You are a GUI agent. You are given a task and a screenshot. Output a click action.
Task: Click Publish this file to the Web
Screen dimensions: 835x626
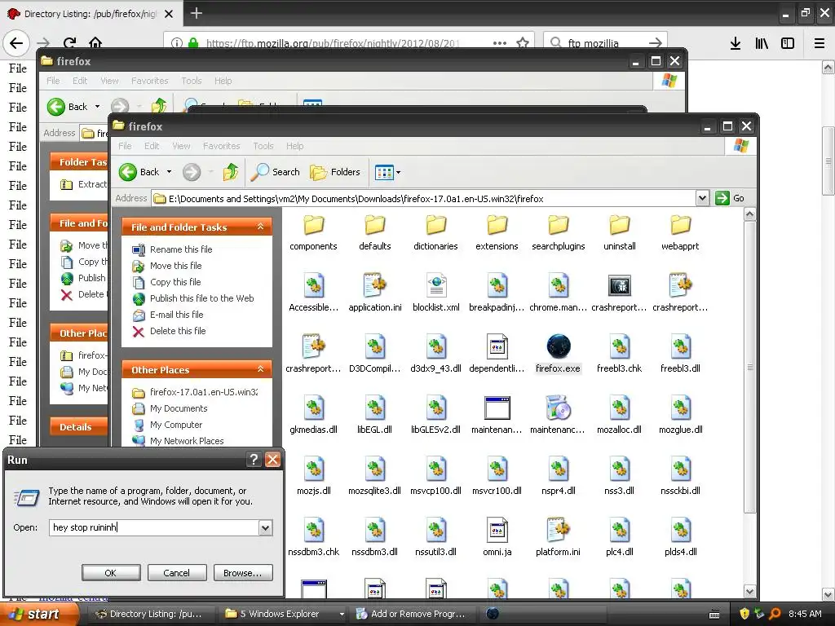pos(202,298)
